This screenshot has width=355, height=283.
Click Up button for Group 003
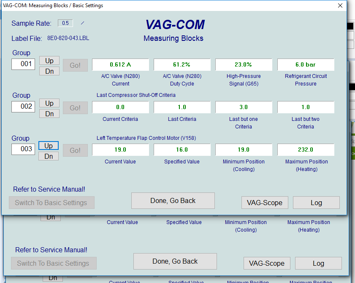[x=49, y=146]
